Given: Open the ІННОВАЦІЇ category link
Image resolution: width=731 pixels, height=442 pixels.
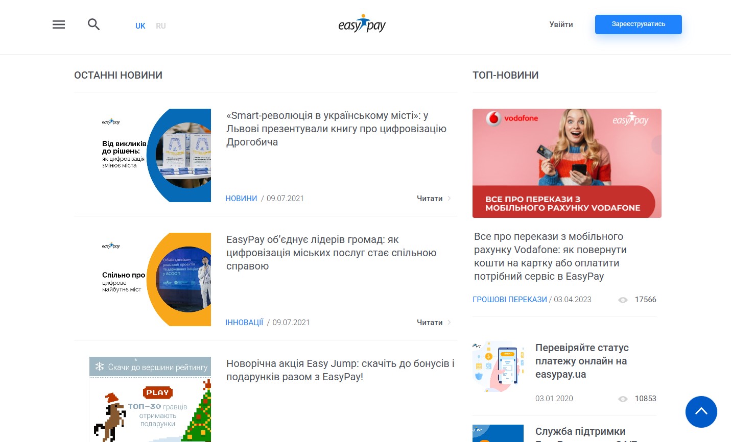Looking at the screenshot, I should [244, 323].
